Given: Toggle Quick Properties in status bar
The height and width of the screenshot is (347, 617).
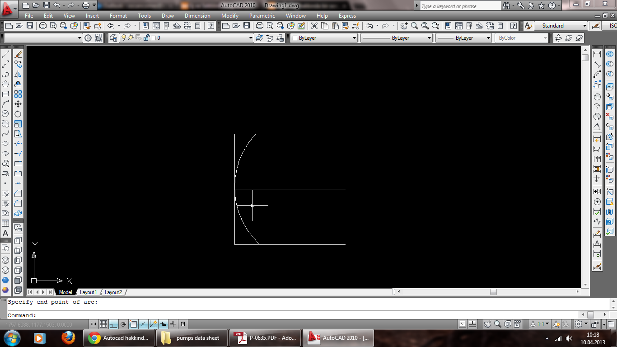Looking at the screenshot, I should pos(183,324).
